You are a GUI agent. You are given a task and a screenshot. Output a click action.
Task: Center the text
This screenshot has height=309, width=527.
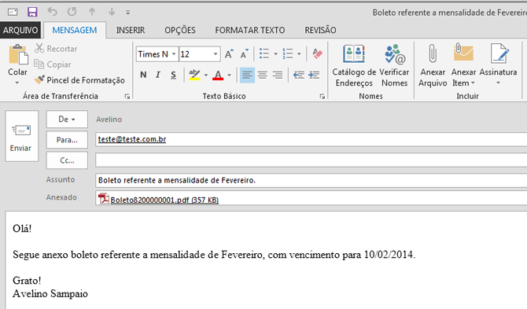pyautogui.click(x=262, y=75)
